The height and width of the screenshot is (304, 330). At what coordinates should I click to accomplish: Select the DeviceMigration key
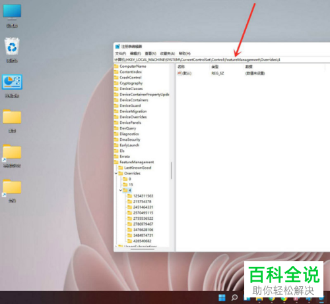[x=133, y=111]
